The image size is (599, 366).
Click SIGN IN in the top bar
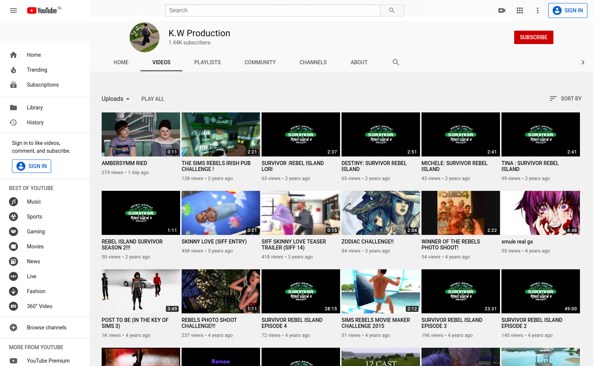(x=568, y=10)
